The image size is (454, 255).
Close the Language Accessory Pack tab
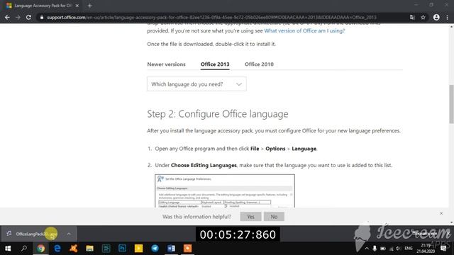tap(77, 6)
